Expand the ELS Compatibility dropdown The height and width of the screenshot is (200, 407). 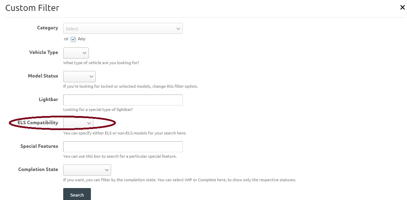coord(78,123)
